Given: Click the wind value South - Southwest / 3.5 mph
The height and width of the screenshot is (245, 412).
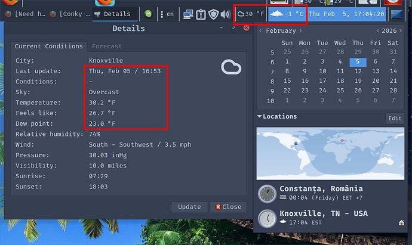Looking at the screenshot, I should pyautogui.click(x=140, y=145).
